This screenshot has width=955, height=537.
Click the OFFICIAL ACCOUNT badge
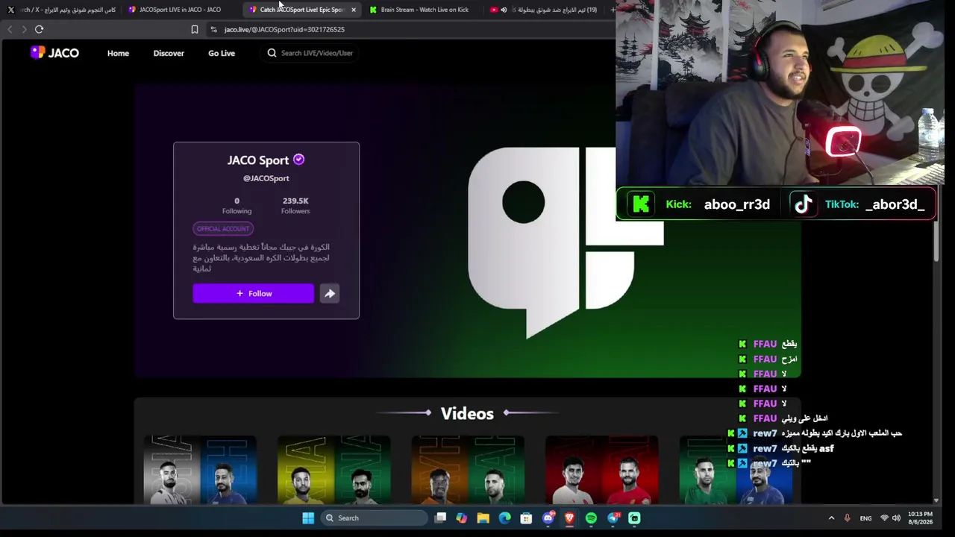(x=223, y=229)
